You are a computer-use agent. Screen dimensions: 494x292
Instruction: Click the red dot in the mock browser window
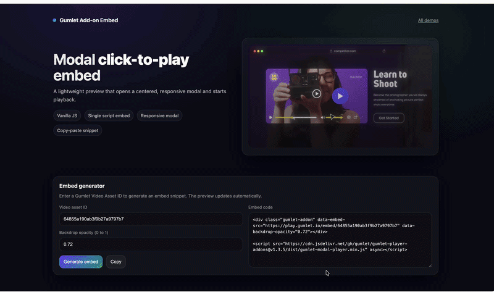255,51
